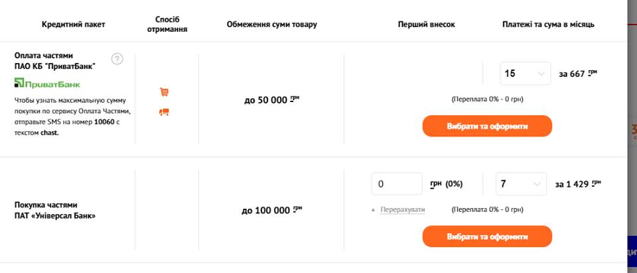Viewport: 637px width, 273px height.
Task: Click the Перерахувати recalculate link
Action: tap(403, 210)
